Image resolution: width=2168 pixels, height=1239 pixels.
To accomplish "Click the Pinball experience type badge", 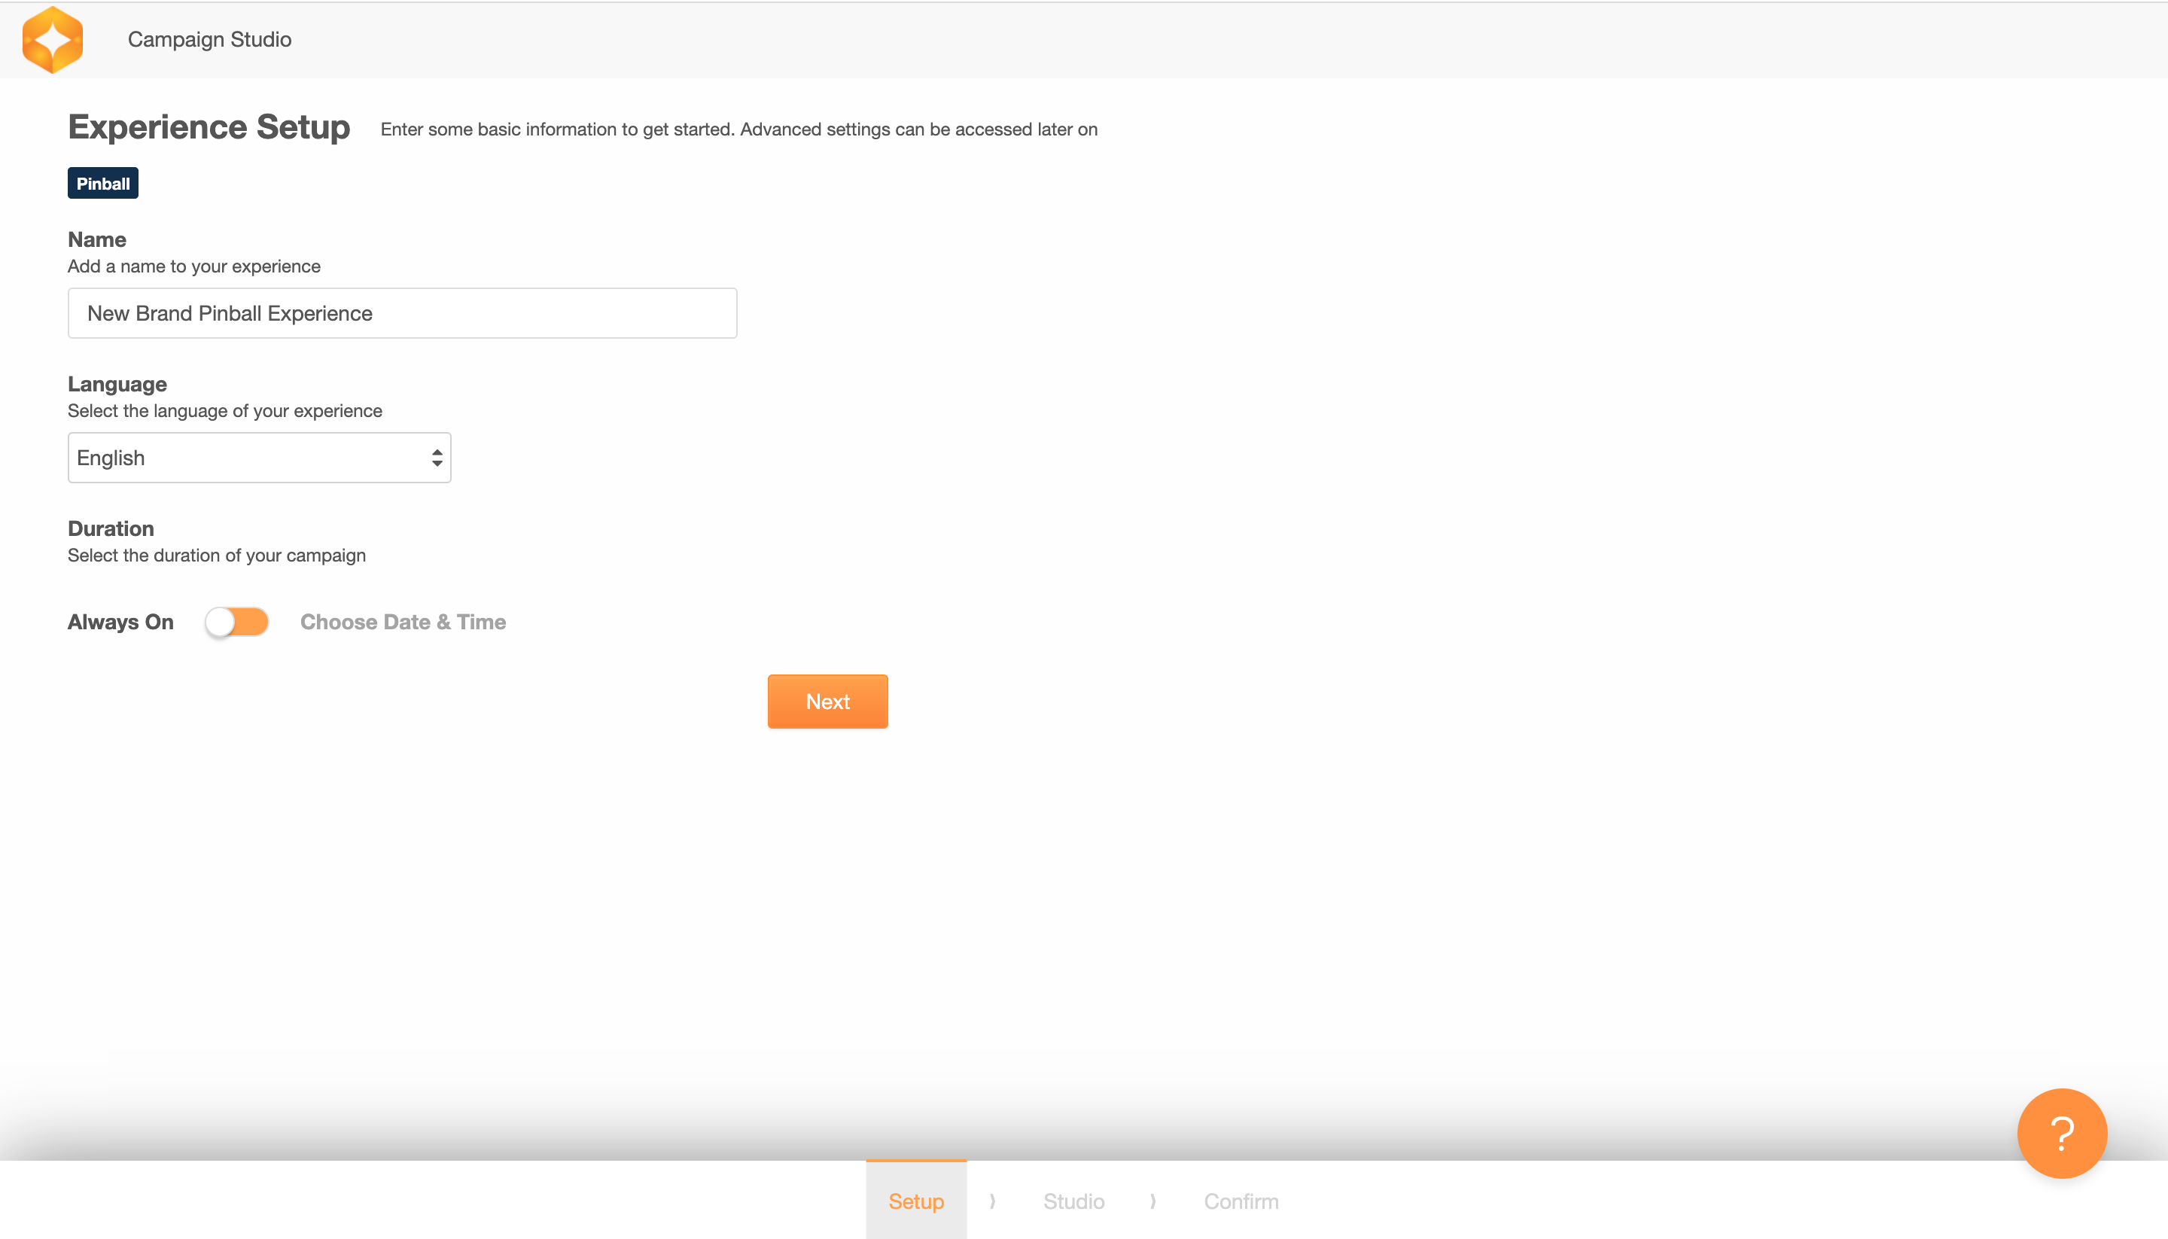I will tap(103, 183).
